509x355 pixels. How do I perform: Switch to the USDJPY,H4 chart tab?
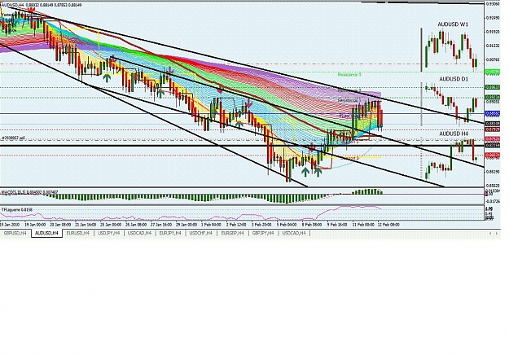click(x=109, y=233)
